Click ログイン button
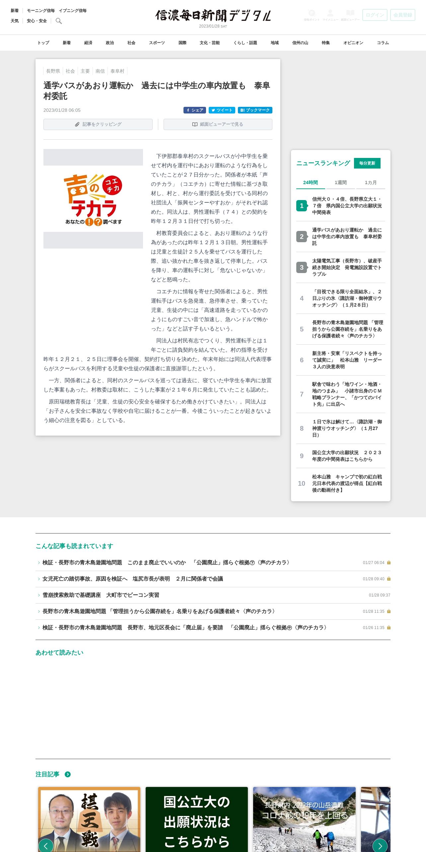 click(375, 15)
